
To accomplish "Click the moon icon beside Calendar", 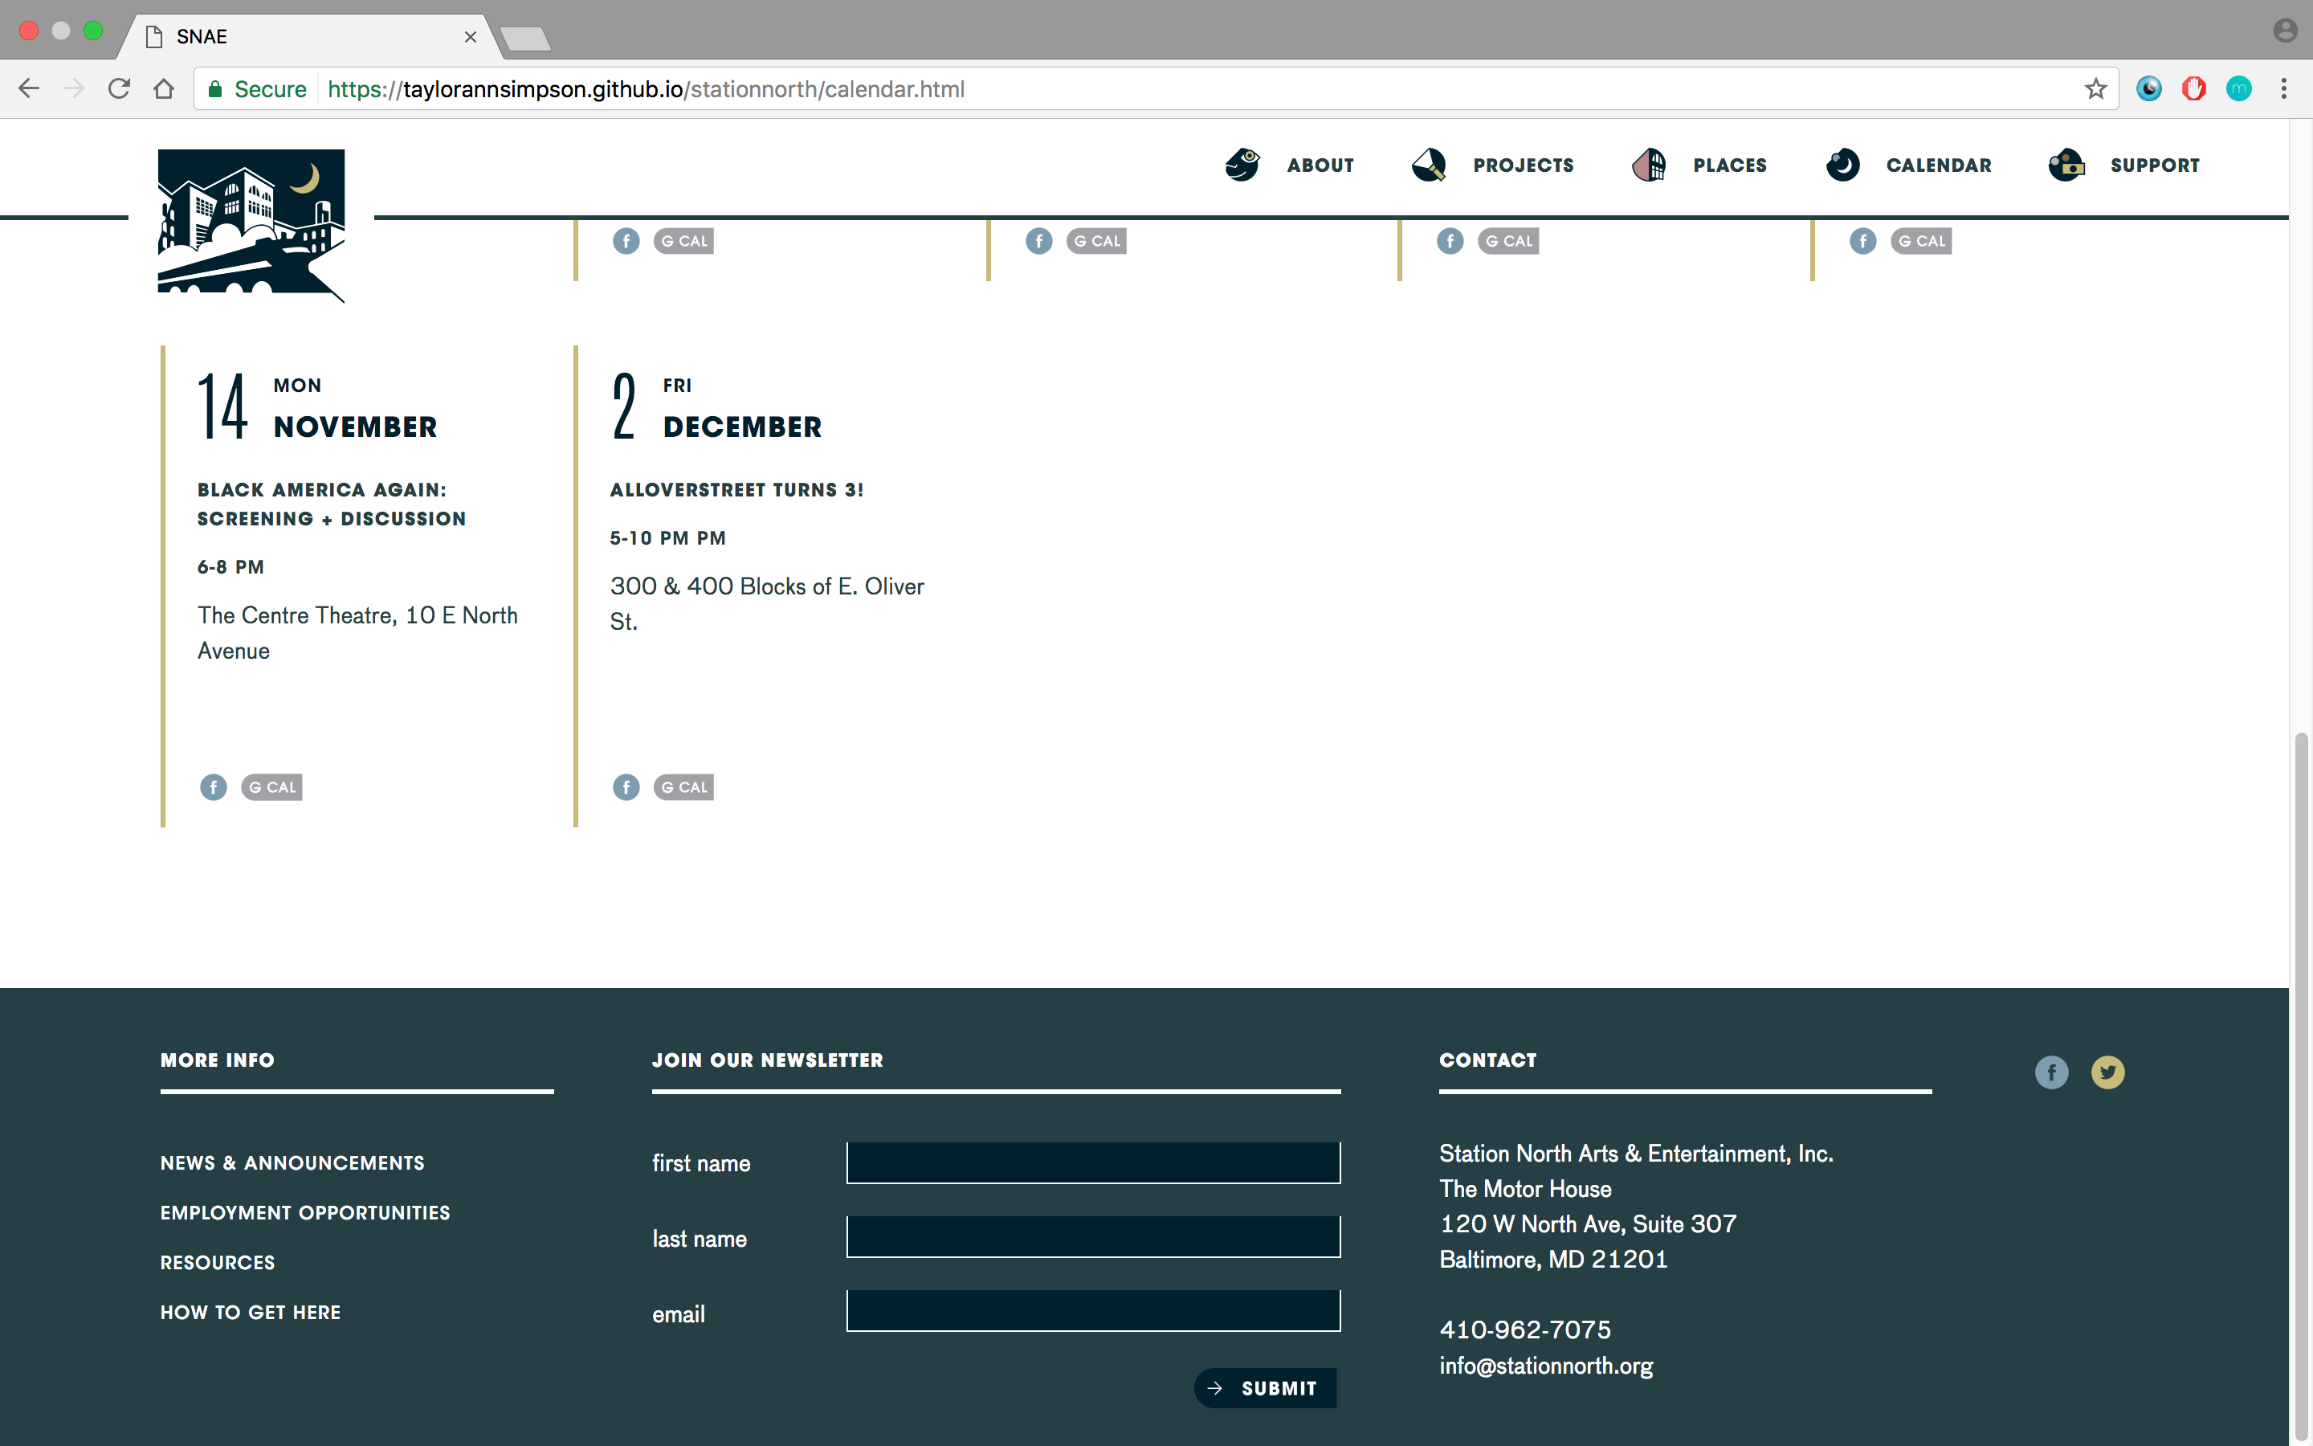I will click(1842, 165).
